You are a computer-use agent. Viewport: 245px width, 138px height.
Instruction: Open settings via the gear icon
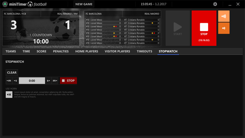tap(215, 4)
